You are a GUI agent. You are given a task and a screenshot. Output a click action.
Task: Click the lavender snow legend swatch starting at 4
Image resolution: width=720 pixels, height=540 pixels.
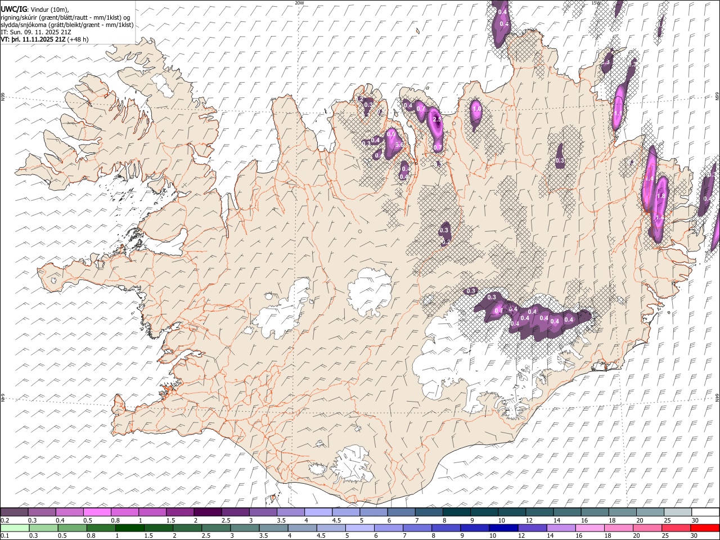318,512
